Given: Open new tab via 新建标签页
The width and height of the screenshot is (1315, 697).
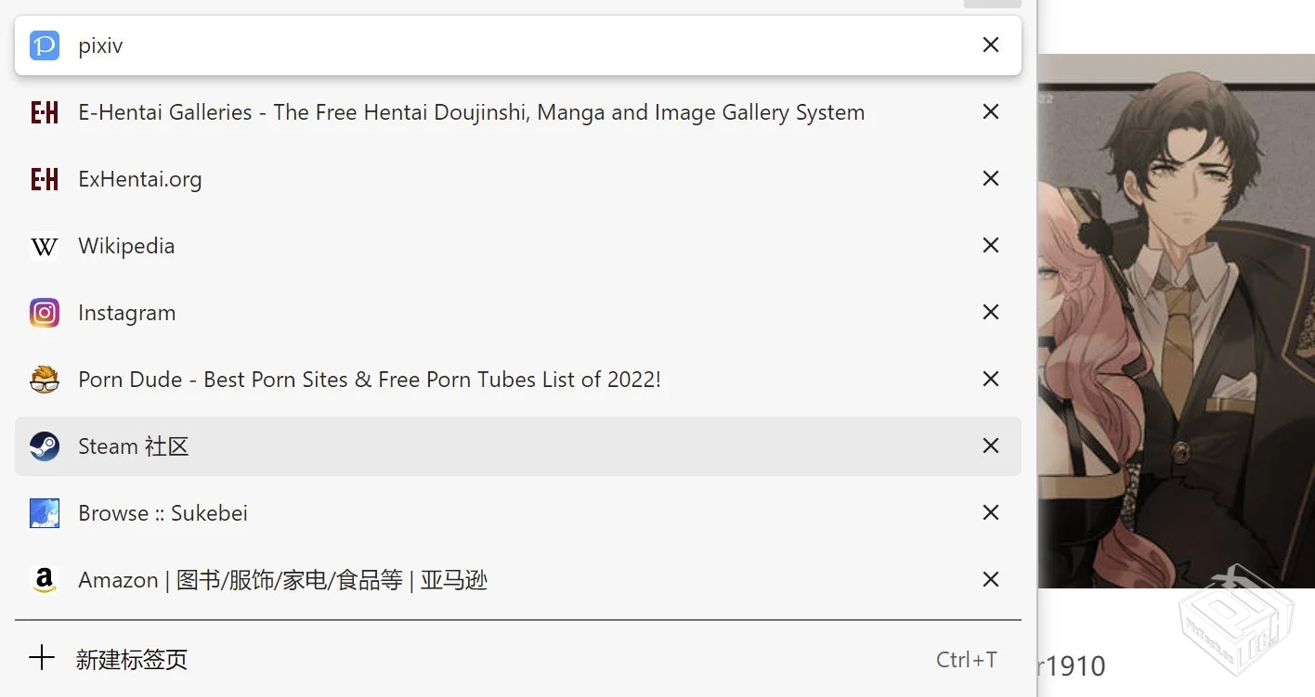Looking at the screenshot, I should (132, 660).
